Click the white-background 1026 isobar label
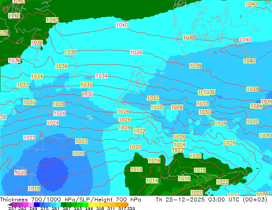This screenshot has height=210, width=272. pyautogui.click(x=60, y=114)
